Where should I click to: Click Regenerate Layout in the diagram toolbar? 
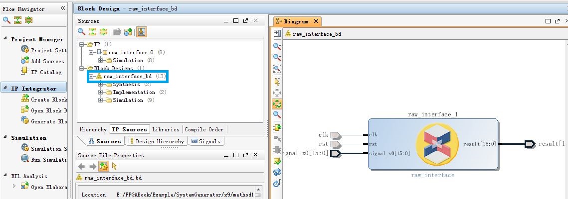[277, 172]
